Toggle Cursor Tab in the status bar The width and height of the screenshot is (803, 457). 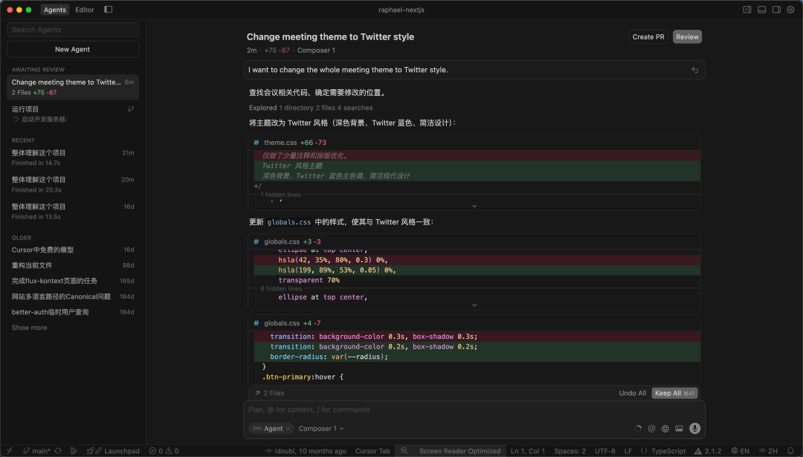point(373,450)
